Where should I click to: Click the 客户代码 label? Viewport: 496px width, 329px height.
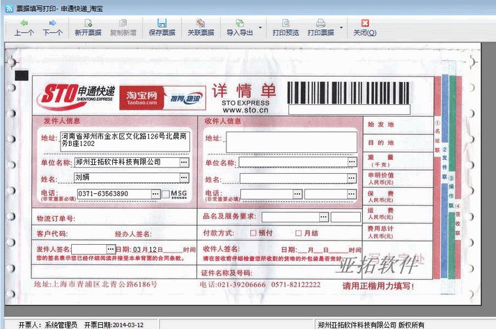(52, 234)
